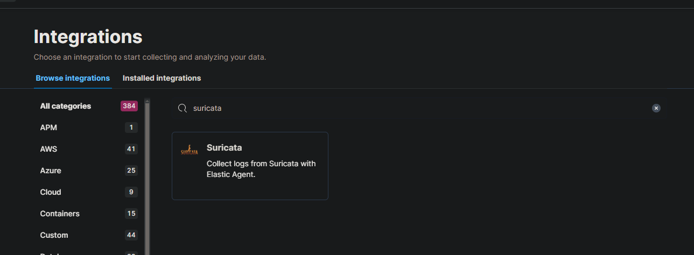Click the 384 count badge

click(x=129, y=106)
